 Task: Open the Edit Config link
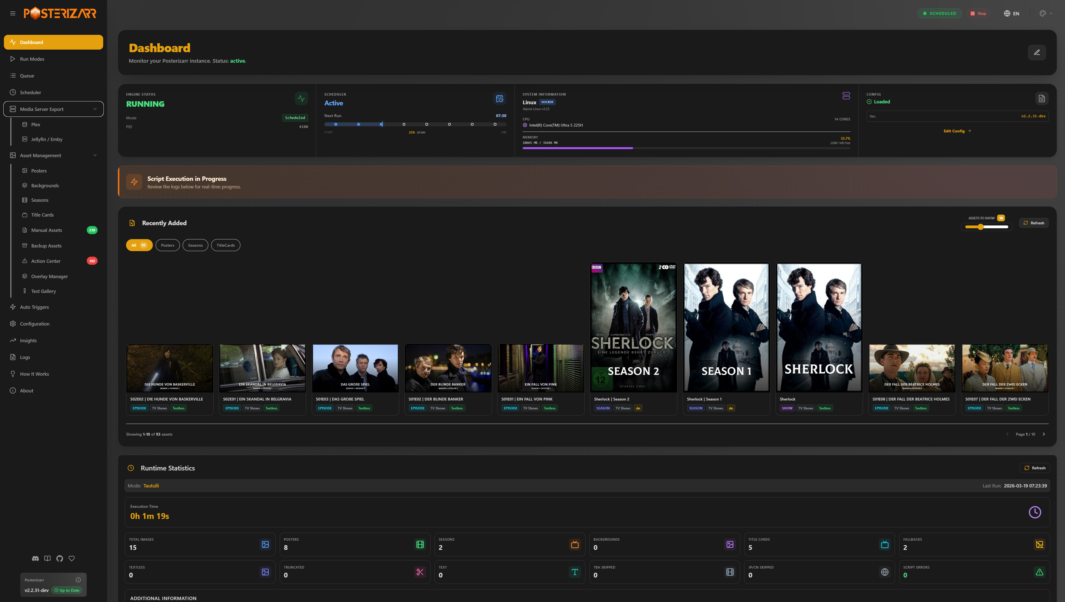[x=957, y=131]
